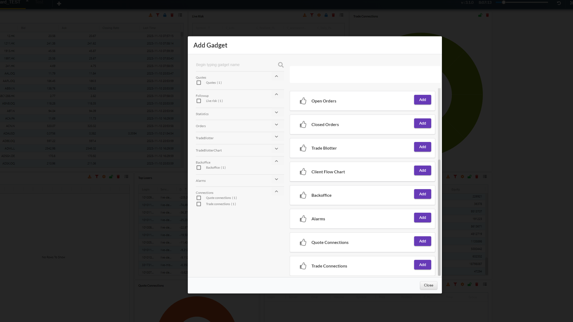
Task: Tick the Trade connections checkbox
Action: click(x=199, y=204)
